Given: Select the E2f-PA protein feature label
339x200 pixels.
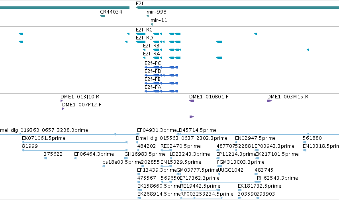Looking at the screenshot, I should [x=153, y=87].
